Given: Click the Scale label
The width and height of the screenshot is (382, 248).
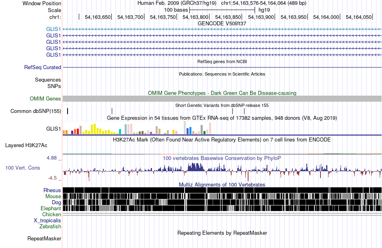Looking at the screenshot, I should (x=54, y=10).
